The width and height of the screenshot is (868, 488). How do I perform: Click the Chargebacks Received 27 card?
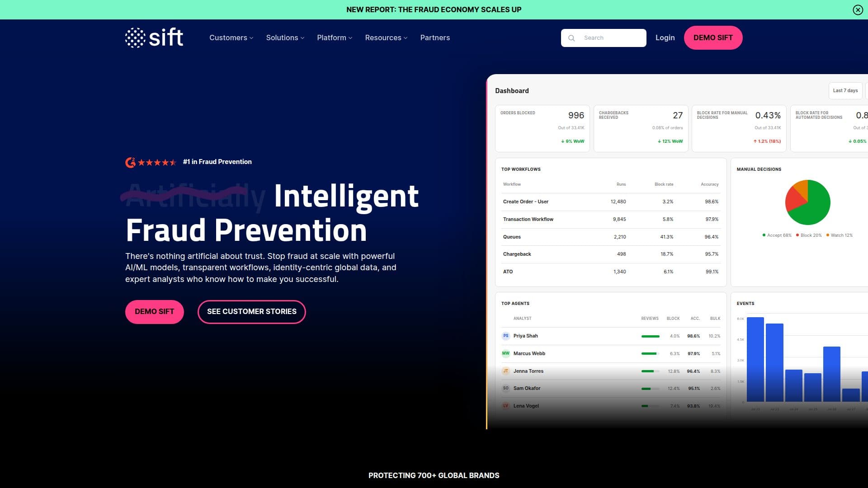pos(641,128)
